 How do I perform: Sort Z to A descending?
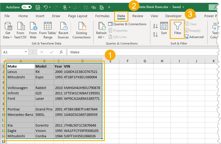click(x=155, y=35)
